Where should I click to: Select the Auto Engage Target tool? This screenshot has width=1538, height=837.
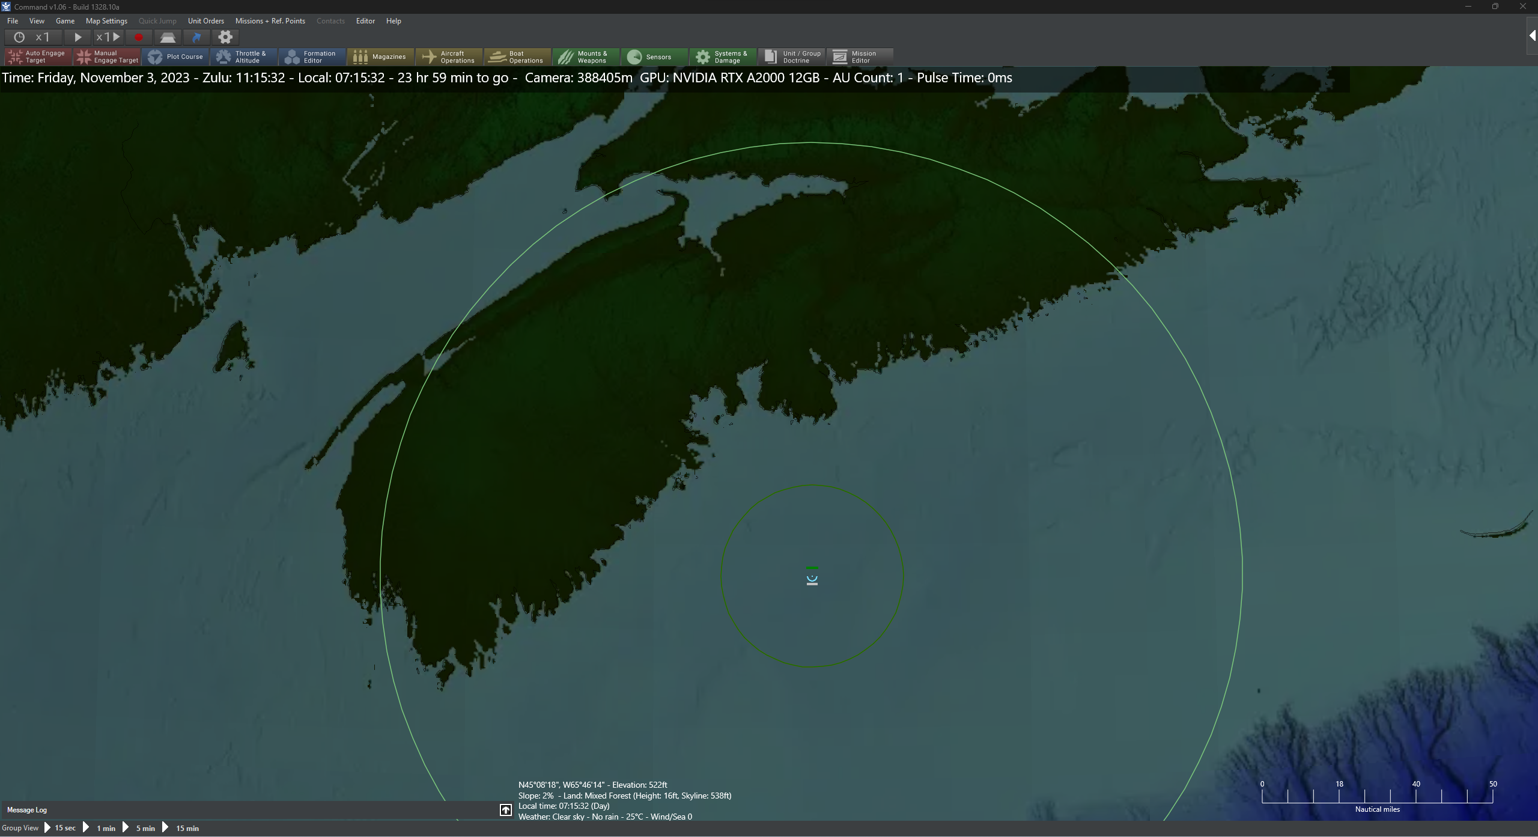point(36,56)
